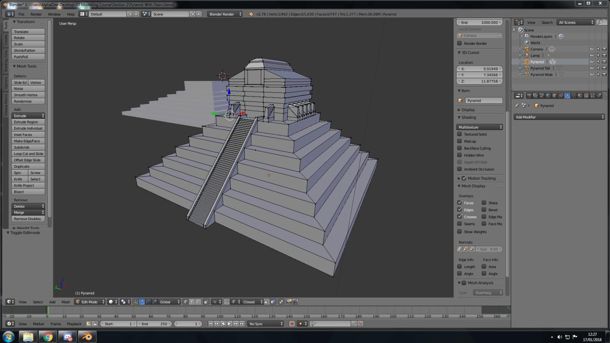Click the Remove Doubles button
This screenshot has width=610, height=343.
(28, 219)
